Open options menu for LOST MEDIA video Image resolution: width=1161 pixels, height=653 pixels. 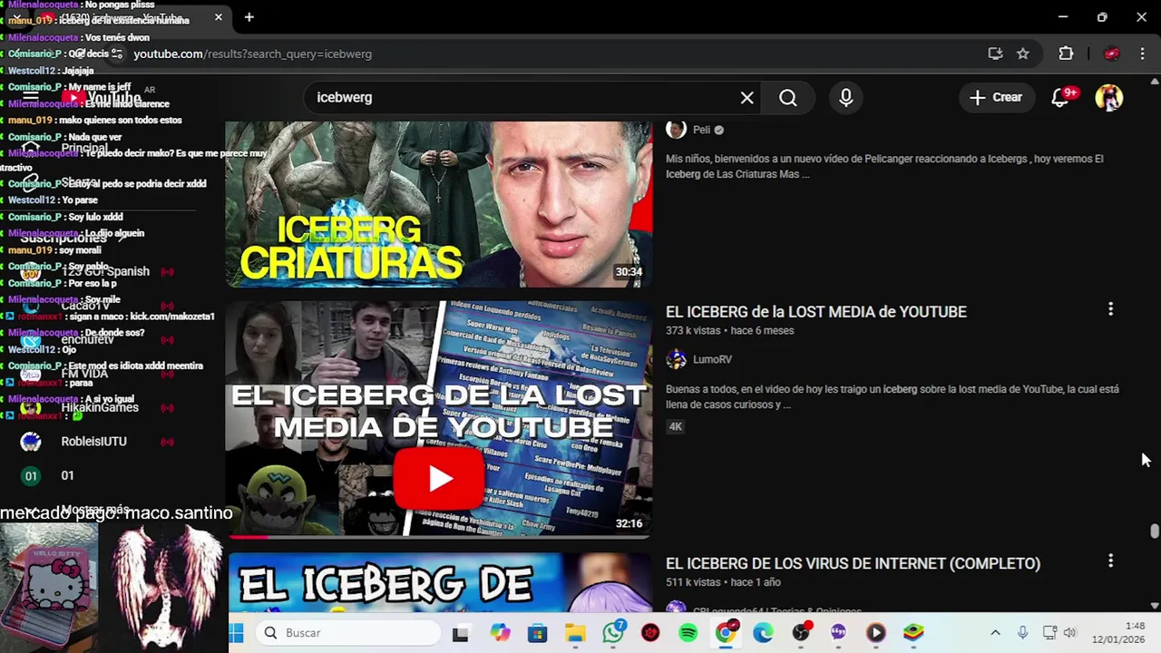1110,310
